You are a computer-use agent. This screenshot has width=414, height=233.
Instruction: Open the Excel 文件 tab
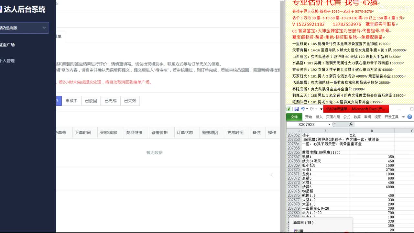[294, 117]
